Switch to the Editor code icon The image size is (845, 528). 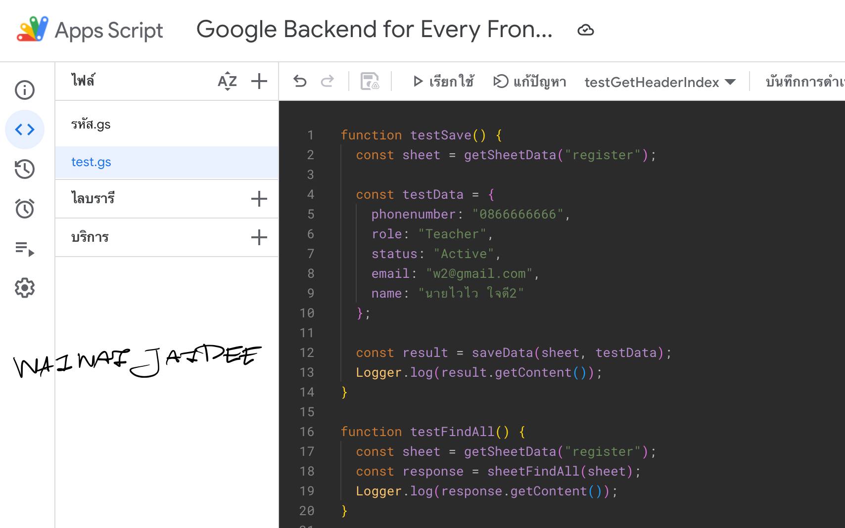click(25, 130)
